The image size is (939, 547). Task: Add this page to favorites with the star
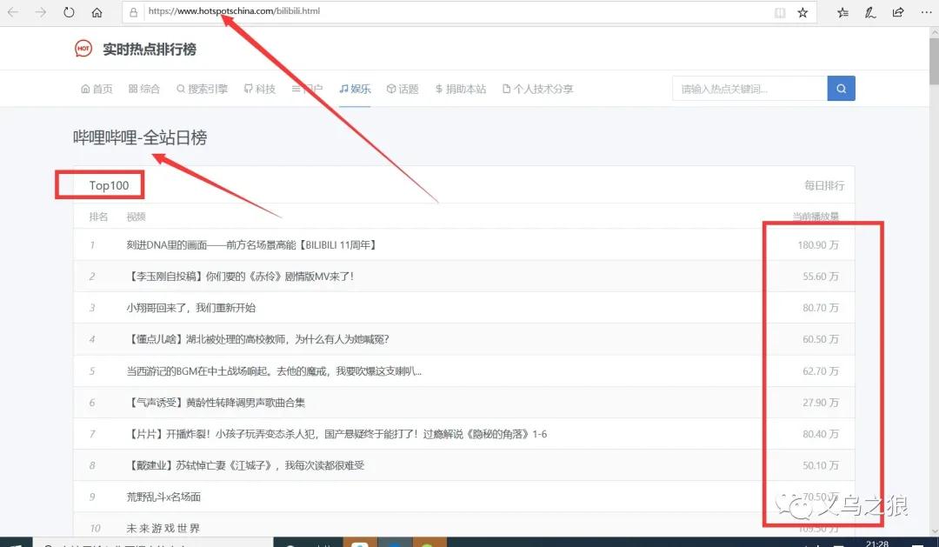coord(802,13)
